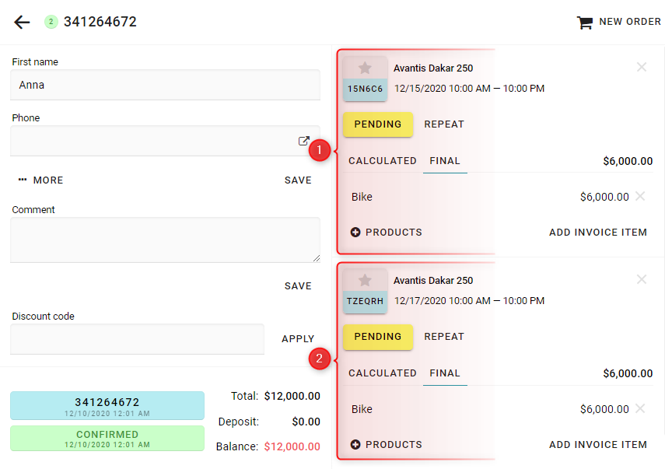Image resolution: width=665 pixels, height=469 pixels.
Task: Open Pending status selector of TZEQRH booking
Action: 378,337
